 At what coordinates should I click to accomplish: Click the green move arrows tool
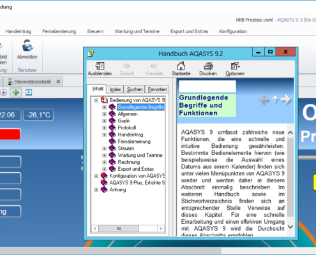(16, 92)
